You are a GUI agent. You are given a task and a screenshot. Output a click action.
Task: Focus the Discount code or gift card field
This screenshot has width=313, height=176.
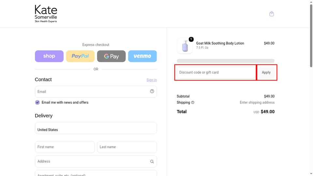pos(216,72)
